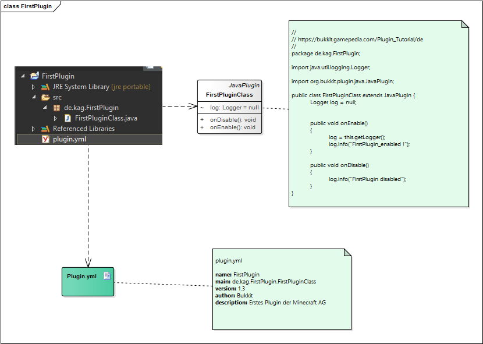Click the FirstPlugin project folder icon
This screenshot has height=344, width=483.
pos(34,76)
